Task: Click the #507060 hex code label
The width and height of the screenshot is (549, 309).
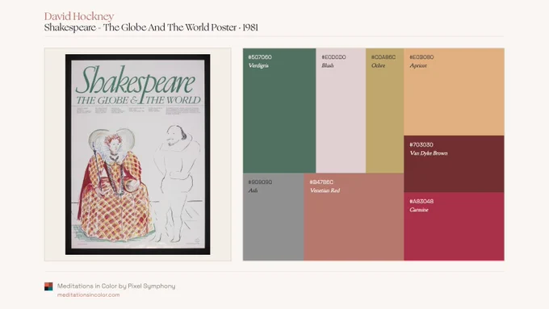Action: click(x=260, y=57)
